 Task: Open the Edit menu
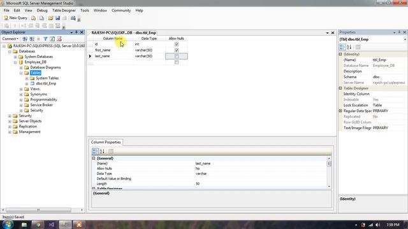(x=17, y=10)
